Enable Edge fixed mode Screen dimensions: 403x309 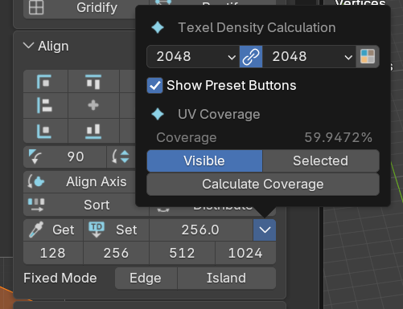pyautogui.click(x=146, y=278)
